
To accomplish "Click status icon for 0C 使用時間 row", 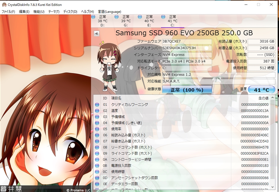I will 97,172.
